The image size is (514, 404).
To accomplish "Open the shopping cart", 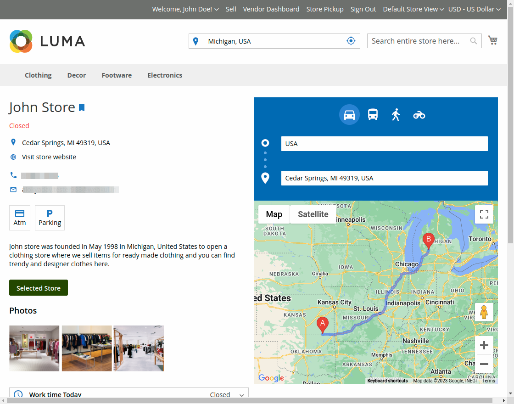I will coord(493,40).
